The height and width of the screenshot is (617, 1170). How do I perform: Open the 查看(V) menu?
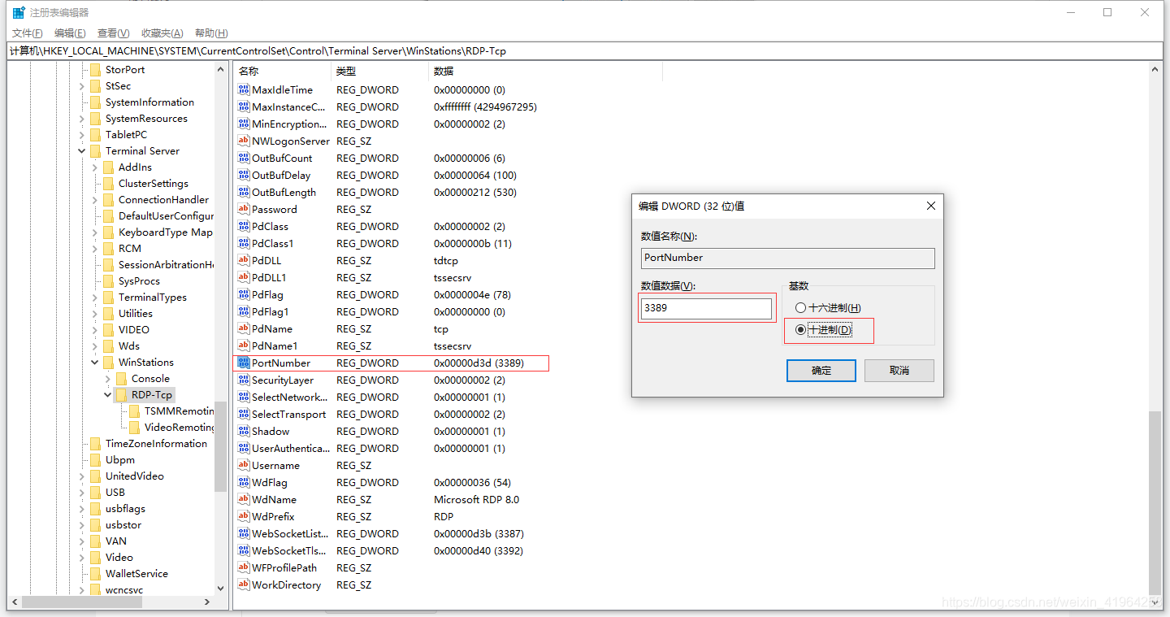coord(113,33)
